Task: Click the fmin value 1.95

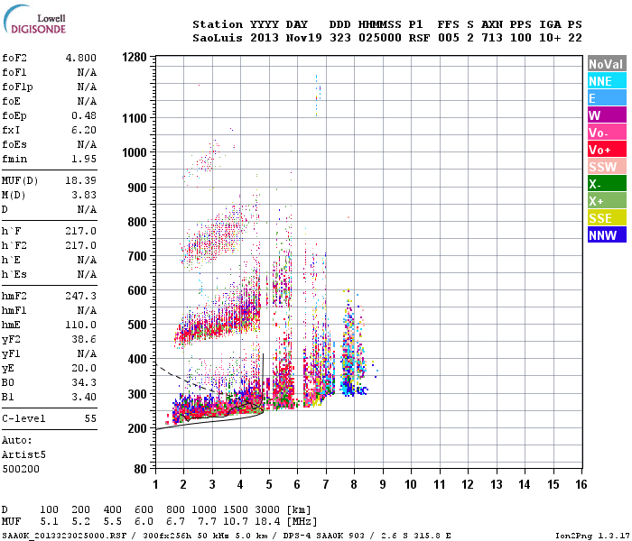Action: point(84,159)
